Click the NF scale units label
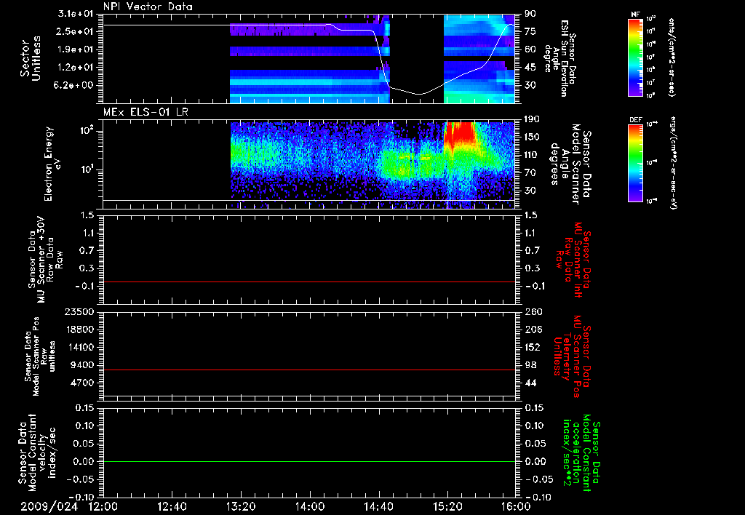This screenshot has width=745, height=515. coord(672,57)
